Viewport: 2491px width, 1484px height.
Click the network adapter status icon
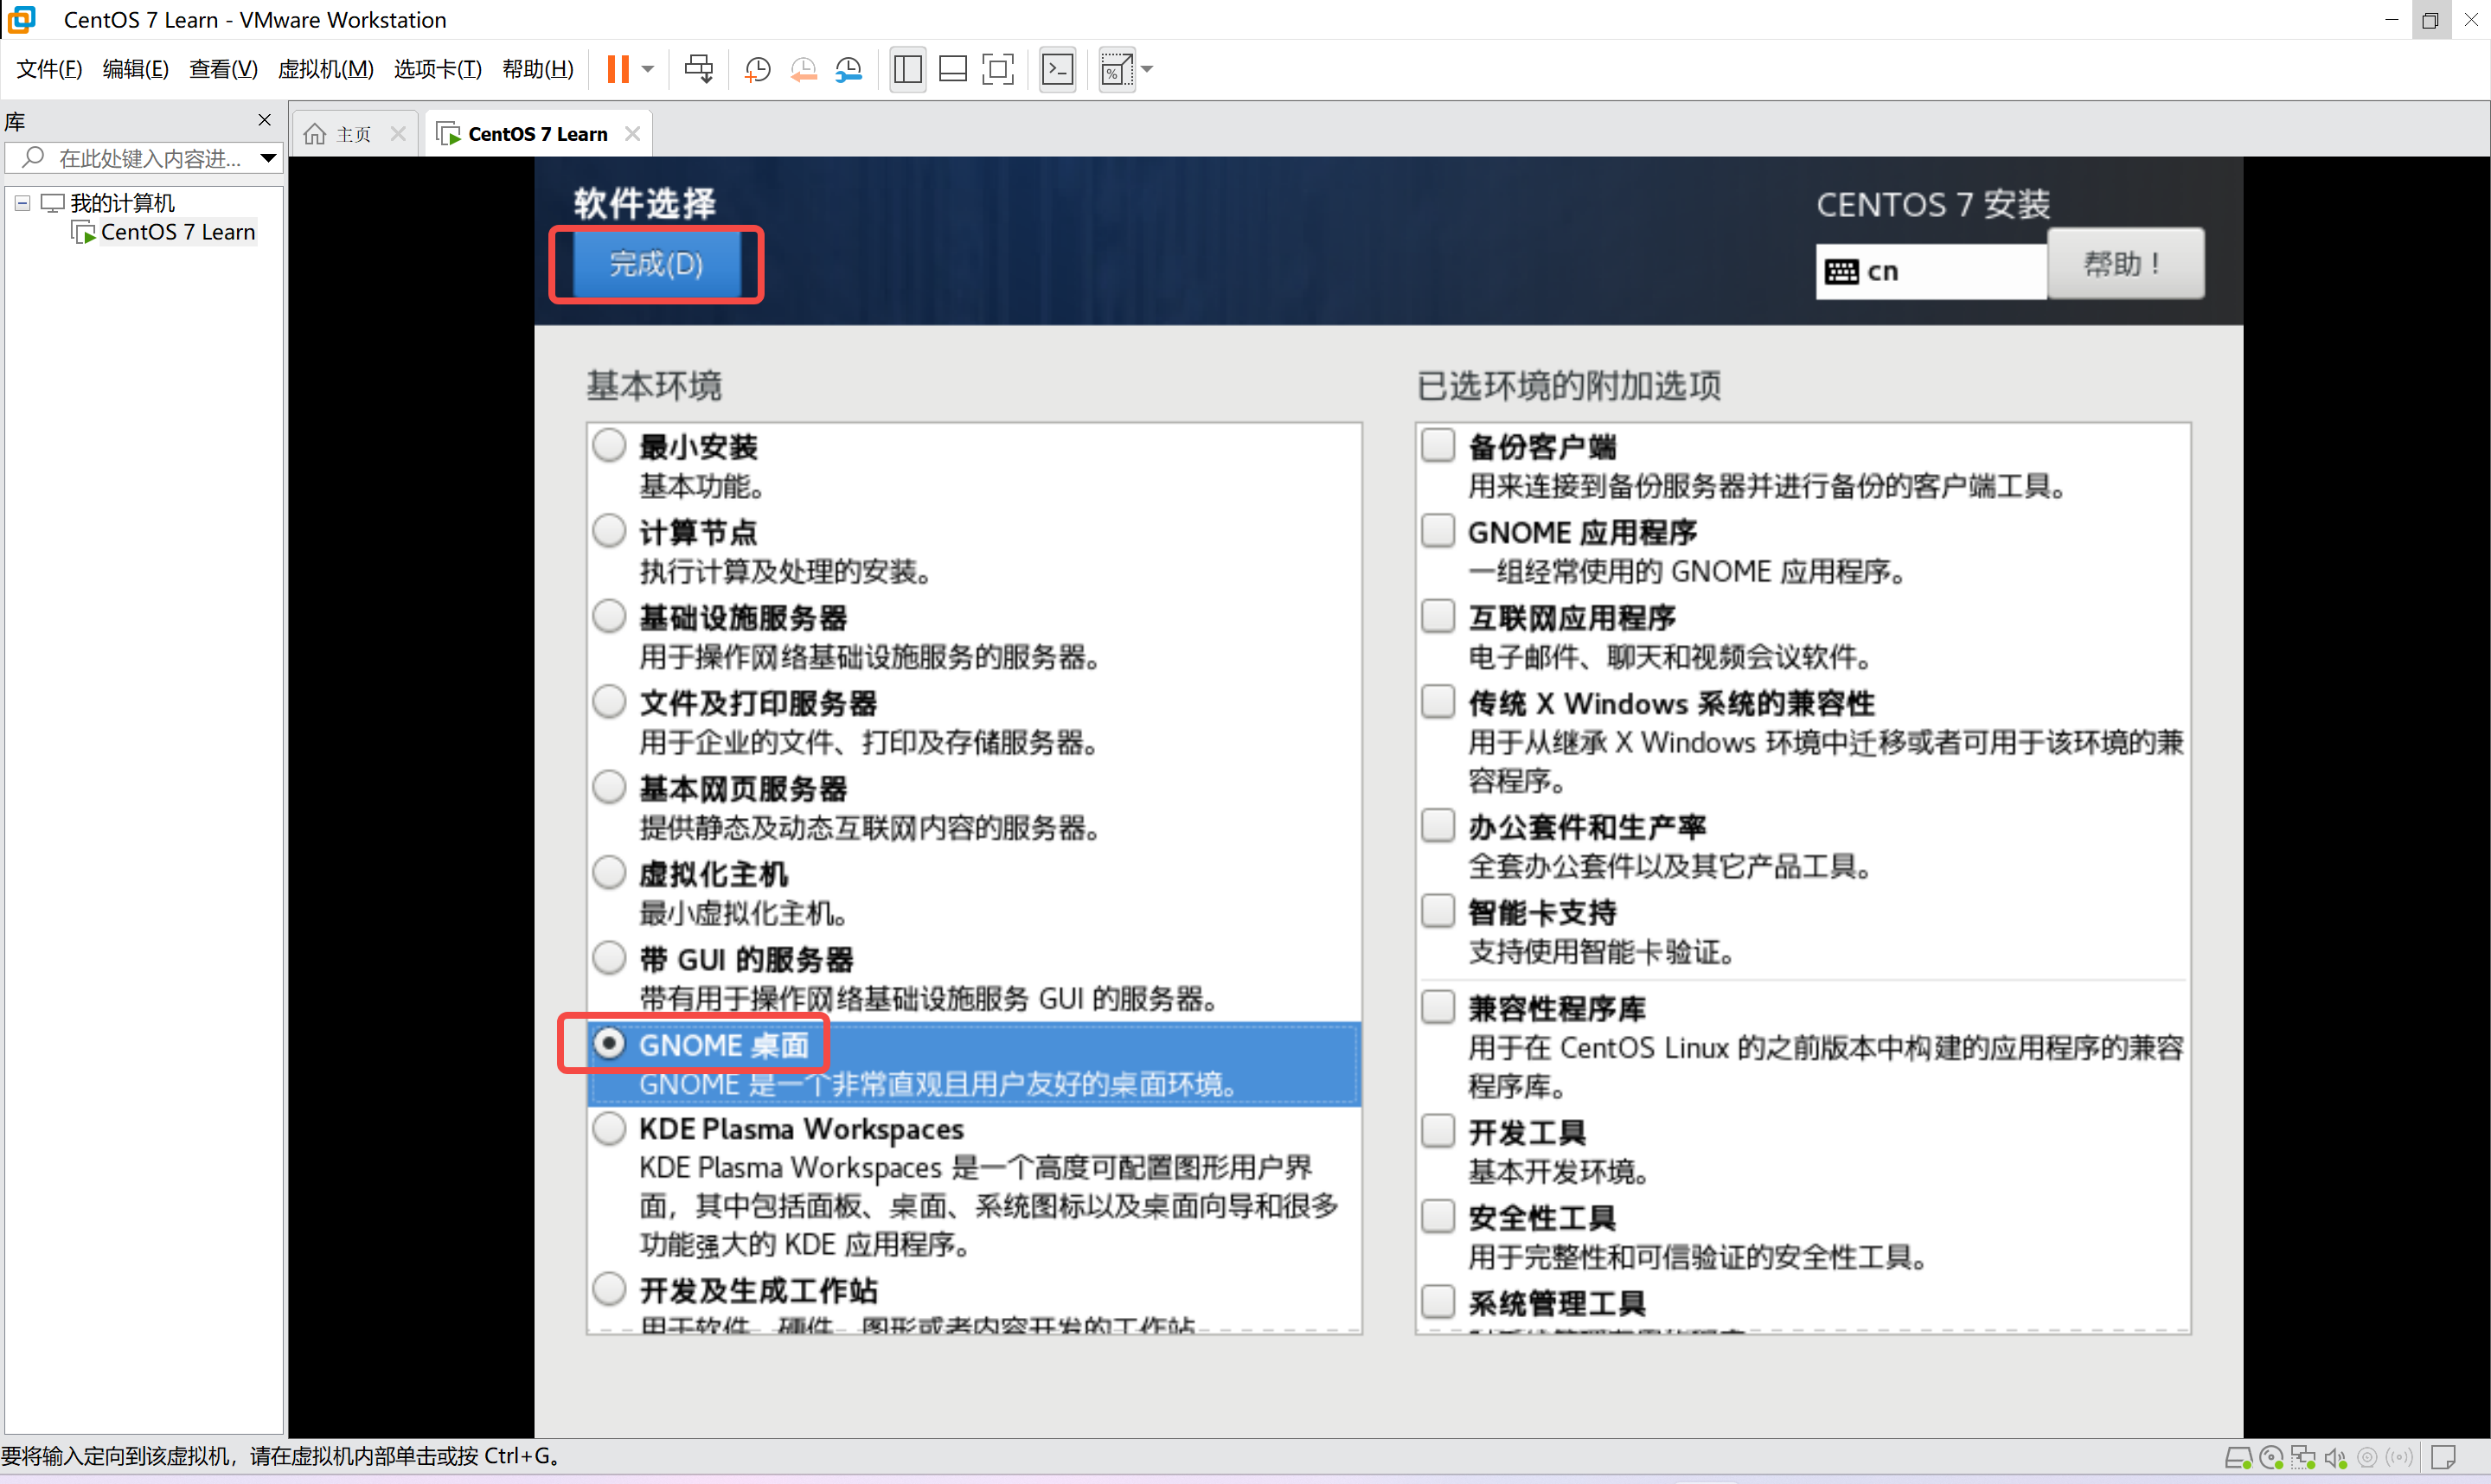click(2303, 1458)
